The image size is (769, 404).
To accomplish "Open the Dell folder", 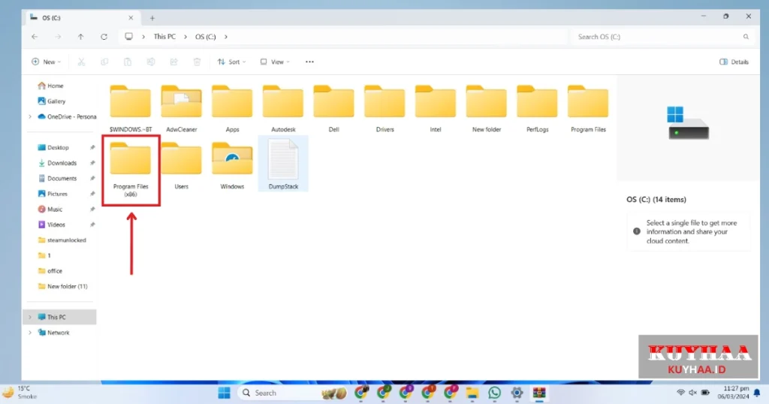I will [333, 107].
